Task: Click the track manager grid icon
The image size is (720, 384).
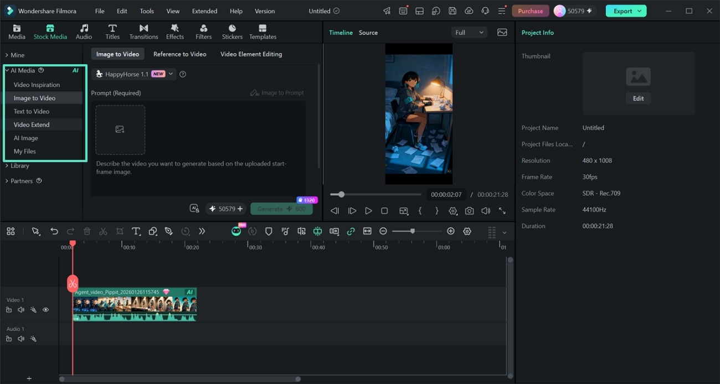Action: click(x=11, y=231)
